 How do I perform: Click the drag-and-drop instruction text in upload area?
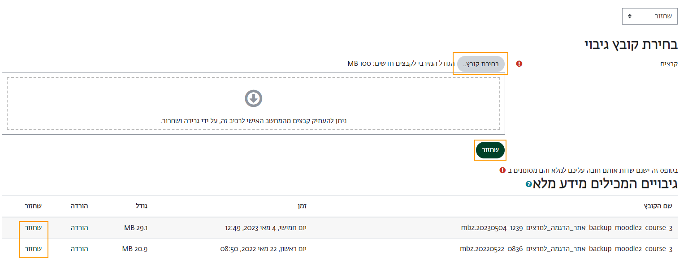(254, 121)
